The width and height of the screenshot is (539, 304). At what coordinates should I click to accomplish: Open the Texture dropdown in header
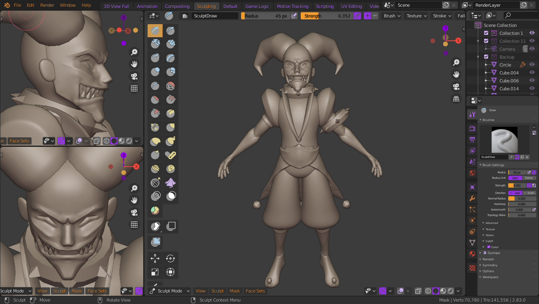point(417,16)
